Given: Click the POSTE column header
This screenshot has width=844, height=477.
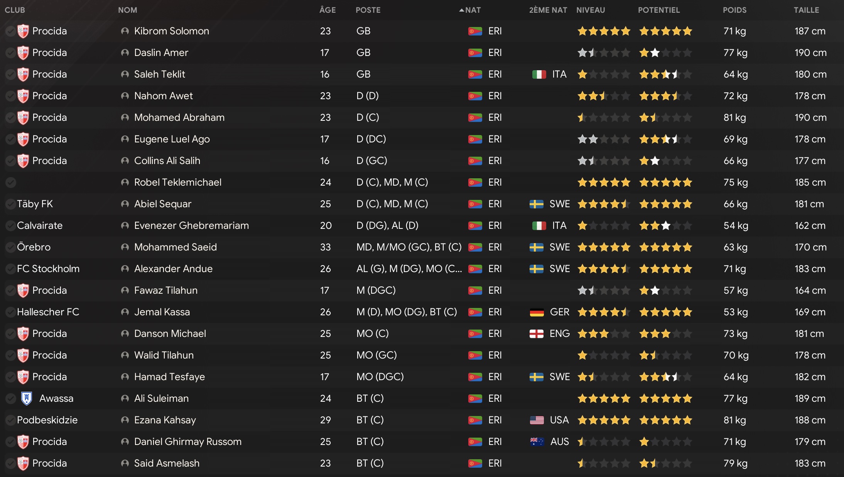Looking at the screenshot, I should click(x=368, y=10).
